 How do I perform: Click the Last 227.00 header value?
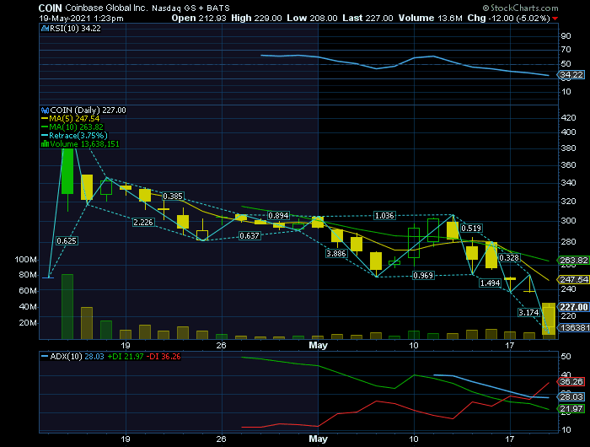click(x=367, y=18)
